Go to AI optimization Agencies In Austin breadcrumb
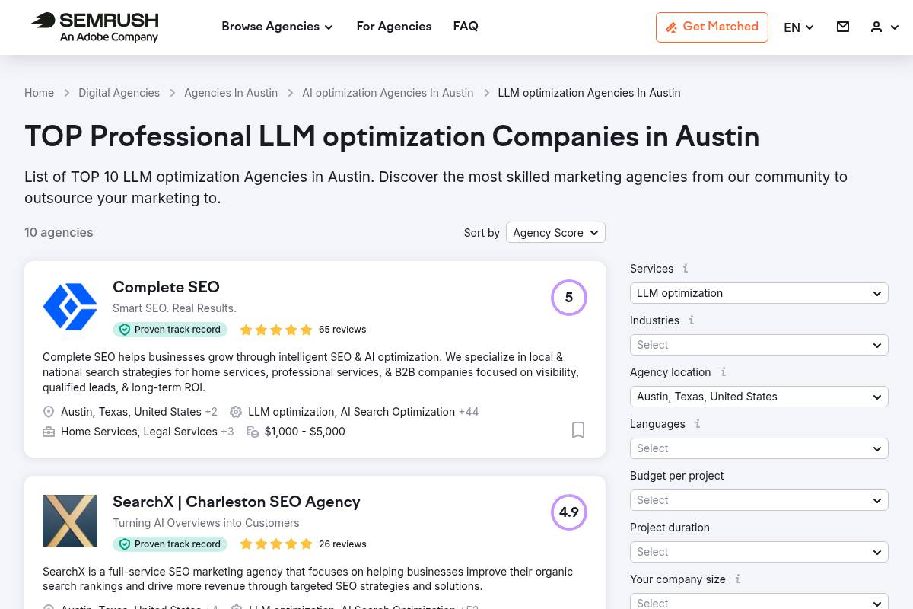 (387, 93)
